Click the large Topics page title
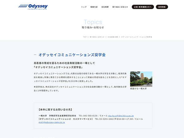 pos(93,22)
